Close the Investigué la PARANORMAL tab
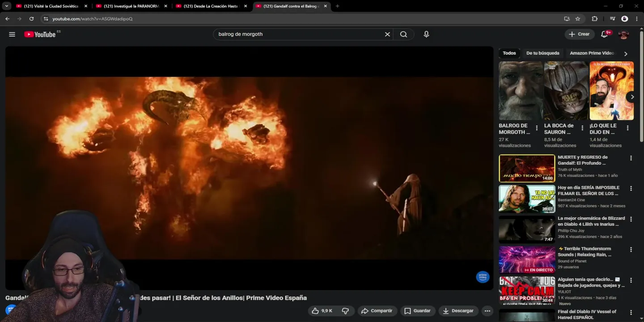 pos(165,6)
